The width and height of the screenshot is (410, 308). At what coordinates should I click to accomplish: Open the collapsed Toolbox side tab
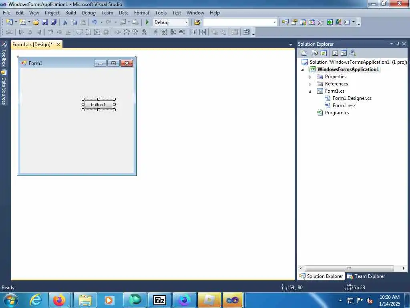pyautogui.click(x=4, y=54)
